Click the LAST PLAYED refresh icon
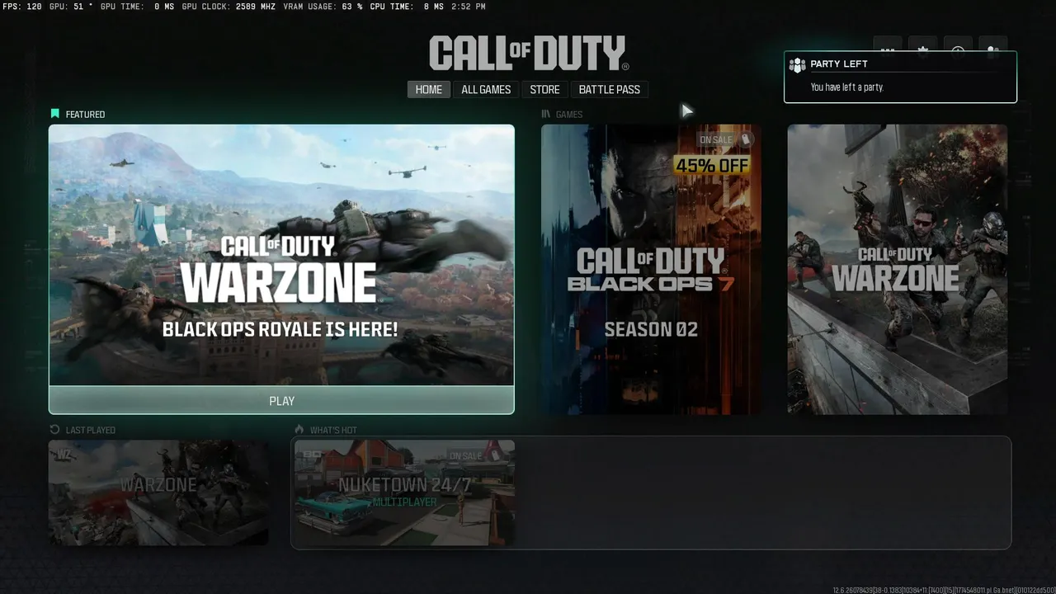The image size is (1056, 594). [x=54, y=430]
